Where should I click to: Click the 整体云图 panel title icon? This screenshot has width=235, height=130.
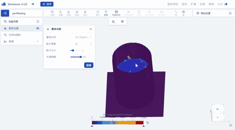point(48,29)
